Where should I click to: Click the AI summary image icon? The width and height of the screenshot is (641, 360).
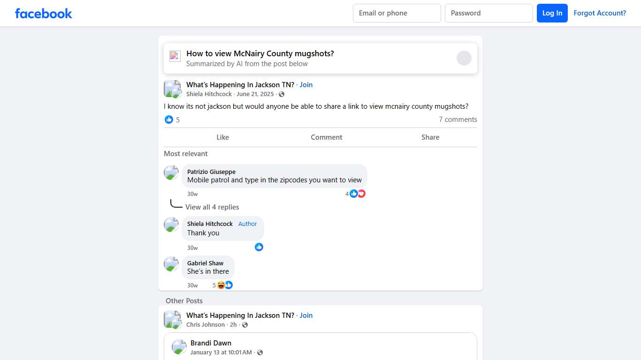pyautogui.click(x=175, y=56)
